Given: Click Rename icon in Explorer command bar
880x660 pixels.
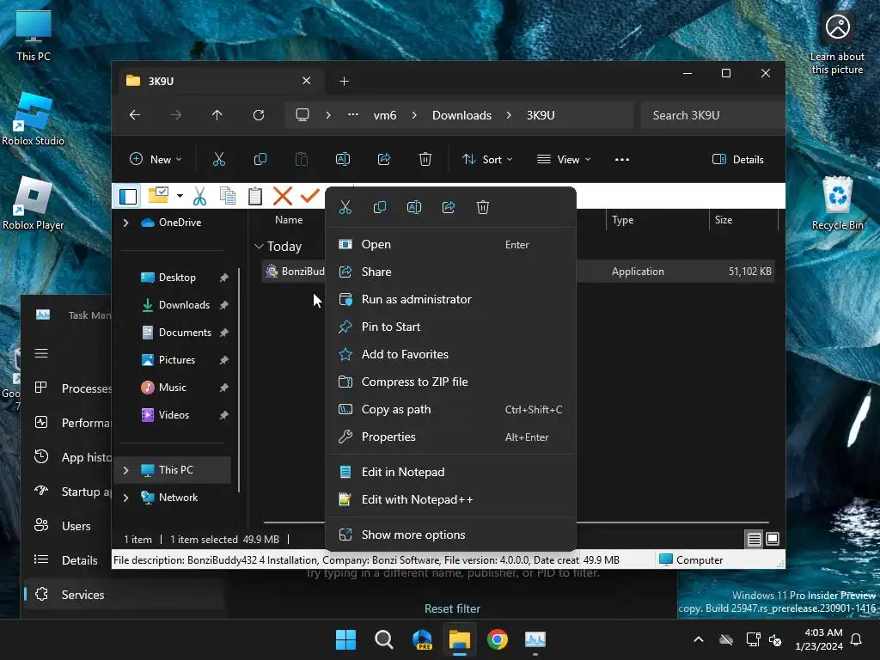Looking at the screenshot, I should pos(343,159).
